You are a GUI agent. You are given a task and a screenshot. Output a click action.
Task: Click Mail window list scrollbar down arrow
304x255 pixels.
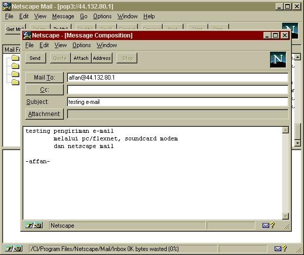297,143
